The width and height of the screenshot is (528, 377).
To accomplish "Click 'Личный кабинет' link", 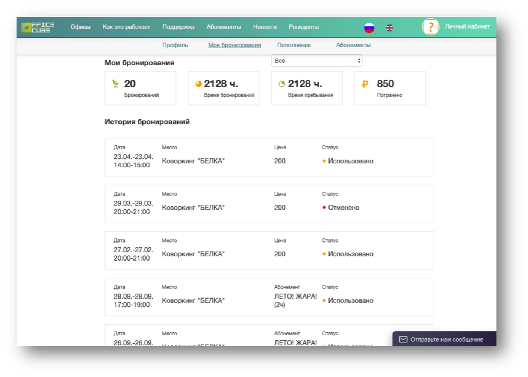I will tap(467, 26).
